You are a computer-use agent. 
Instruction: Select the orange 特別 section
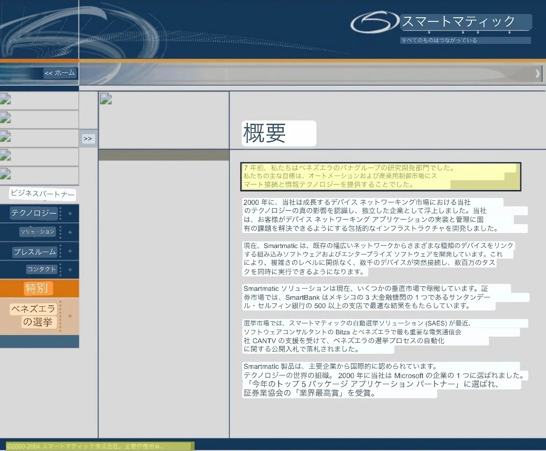click(x=39, y=288)
